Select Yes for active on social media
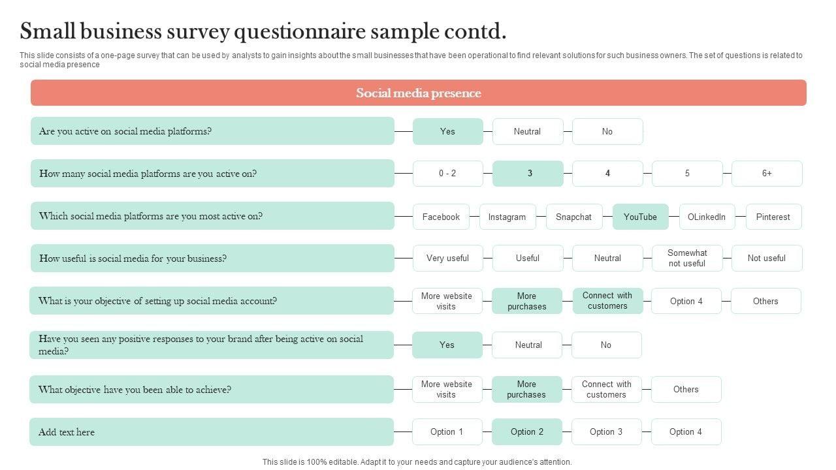This screenshot has height=470, width=836. (x=447, y=131)
